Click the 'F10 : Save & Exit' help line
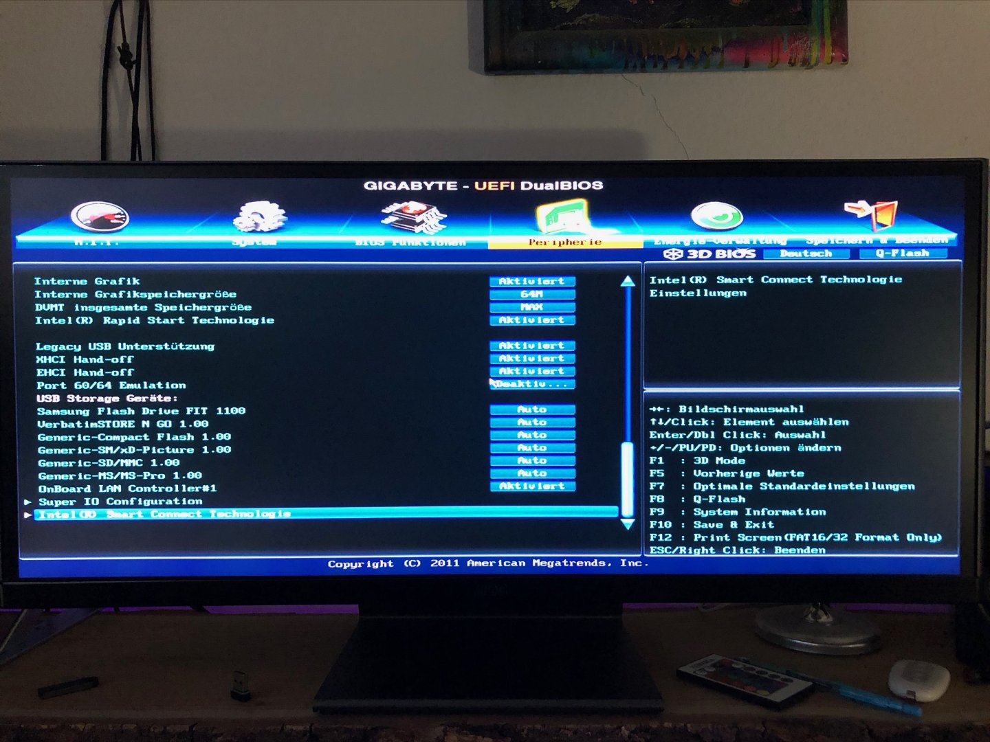Screen dimensions: 990x742 [x=712, y=524]
